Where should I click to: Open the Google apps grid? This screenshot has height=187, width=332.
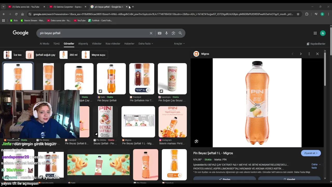click(315, 33)
